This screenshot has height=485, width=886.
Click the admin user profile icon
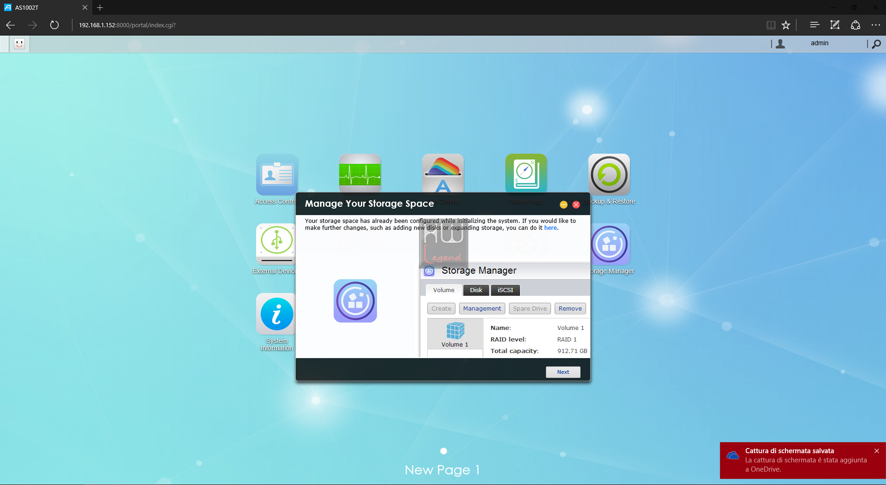(x=780, y=43)
